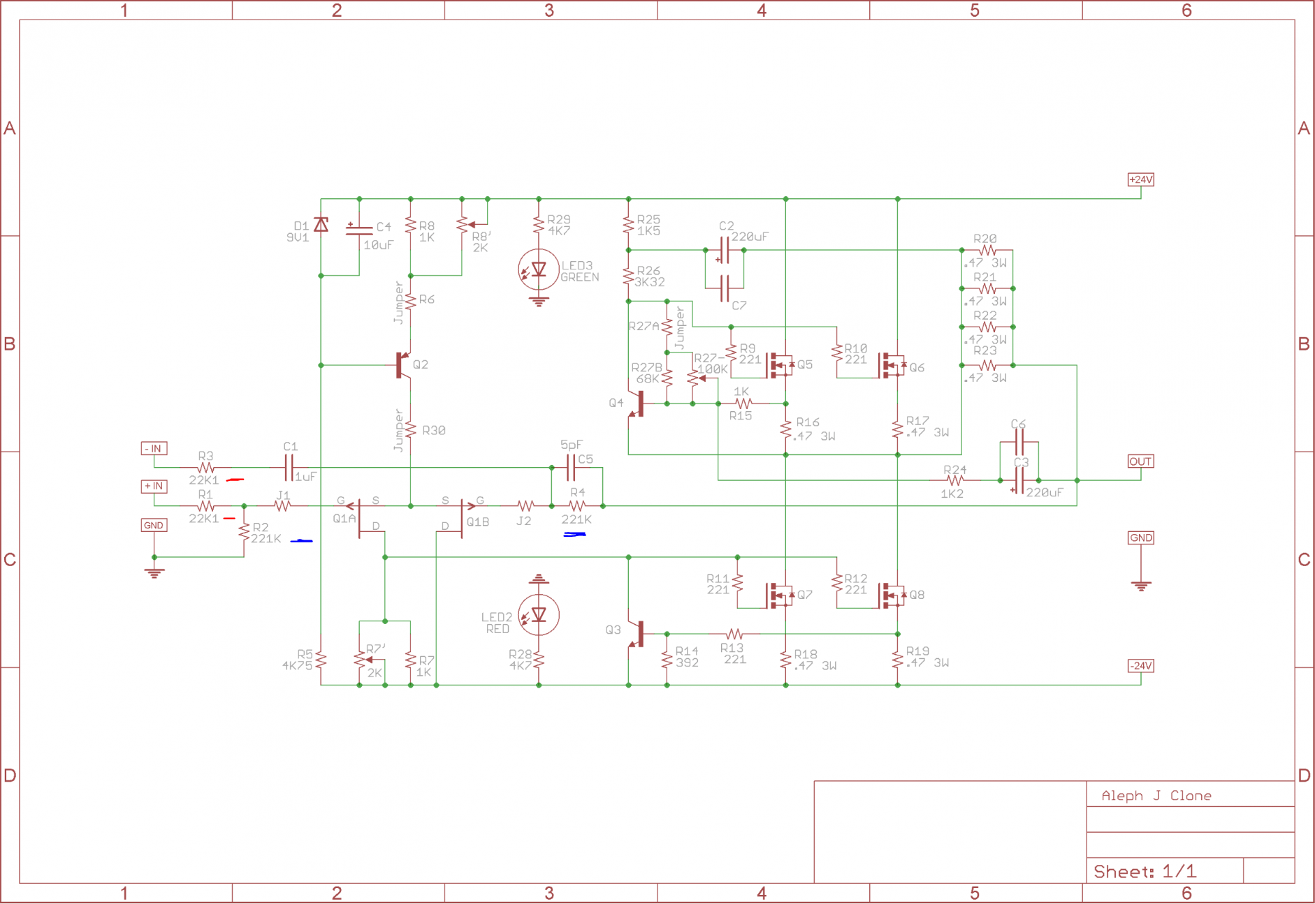The height and width of the screenshot is (904, 1315).
Task: Click the Q6 MOSFET symbol
Action: [892, 365]
